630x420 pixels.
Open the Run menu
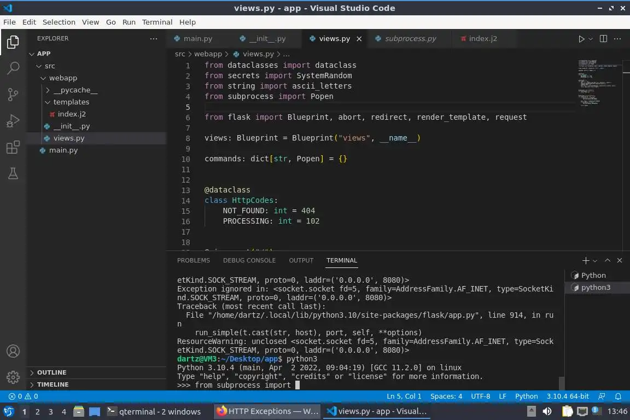click(x=129, y=22)
